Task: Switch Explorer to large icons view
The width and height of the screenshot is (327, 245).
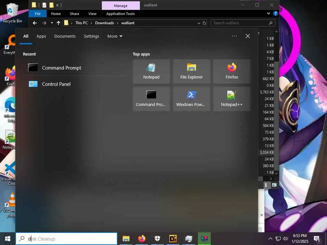Action: tap(274, 185)
